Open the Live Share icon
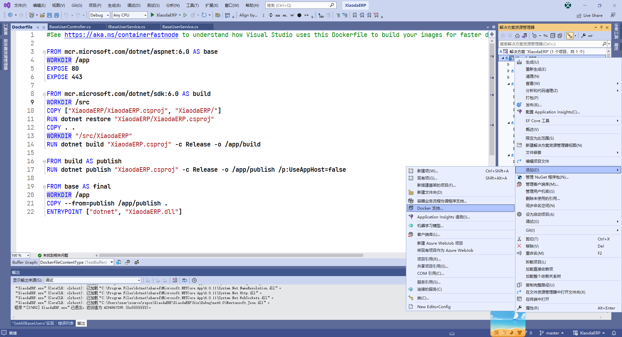Viewport: 622px width, 337px height. 590,15
